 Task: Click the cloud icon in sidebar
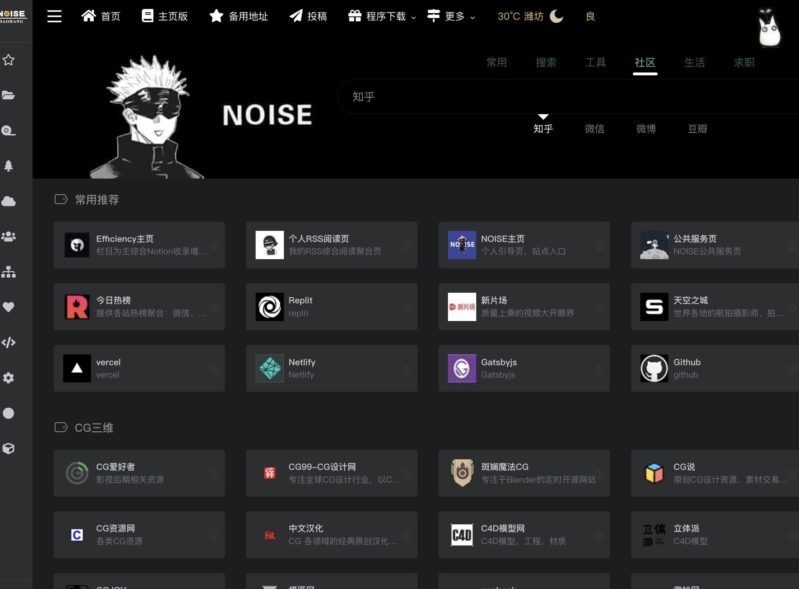tap(8, 201)
